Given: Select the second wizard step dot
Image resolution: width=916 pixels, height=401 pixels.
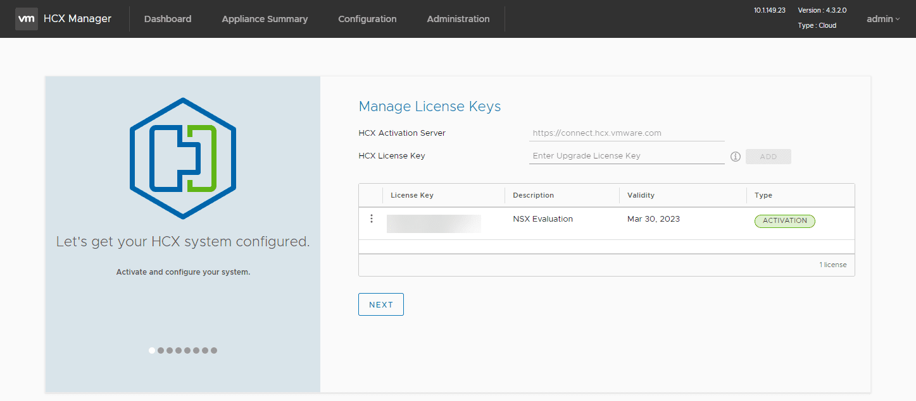Looking at the screenshot, I should tap(161, 350).
